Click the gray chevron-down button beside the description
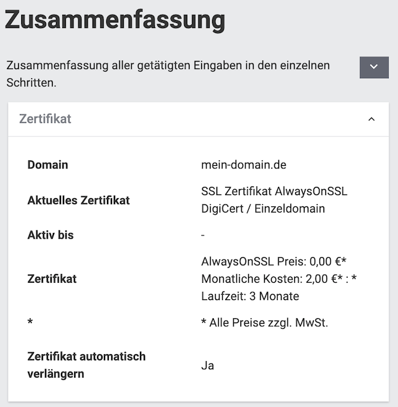 click(x=374, y=67)
